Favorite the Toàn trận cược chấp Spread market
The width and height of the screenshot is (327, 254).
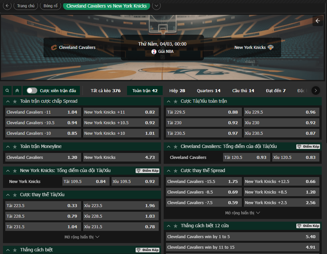tap(15, 101)
